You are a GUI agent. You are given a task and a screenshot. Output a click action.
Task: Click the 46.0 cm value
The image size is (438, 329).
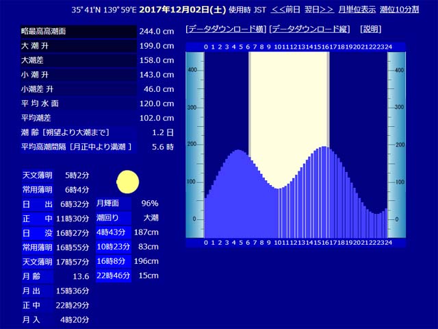click(x=159, y=89)
